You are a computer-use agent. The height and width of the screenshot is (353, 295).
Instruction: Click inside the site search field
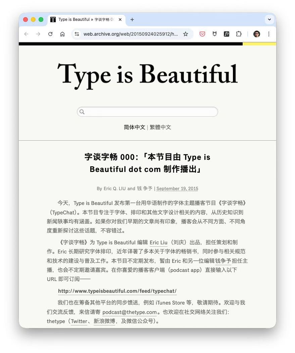(148, 111)
